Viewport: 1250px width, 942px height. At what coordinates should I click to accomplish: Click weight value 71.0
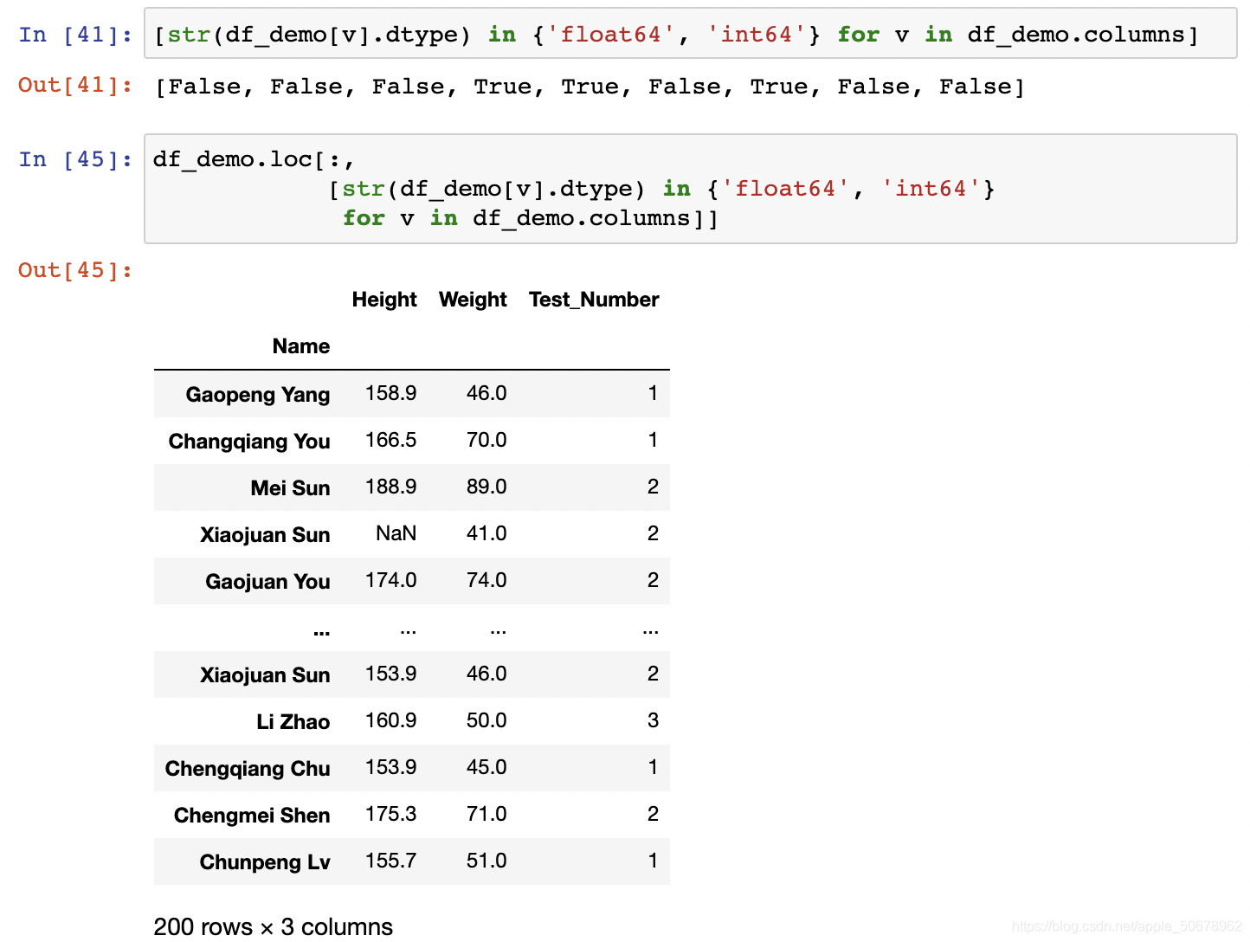(x=486, y=814)
